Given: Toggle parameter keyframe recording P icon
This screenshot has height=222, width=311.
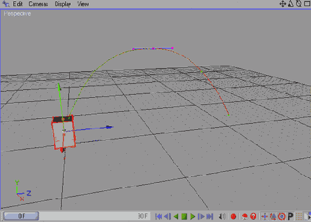Looking at the screenshot, I should (x=290, y=217).
